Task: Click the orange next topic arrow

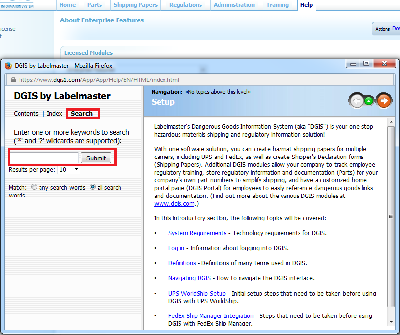Action: tap(384, 101)
